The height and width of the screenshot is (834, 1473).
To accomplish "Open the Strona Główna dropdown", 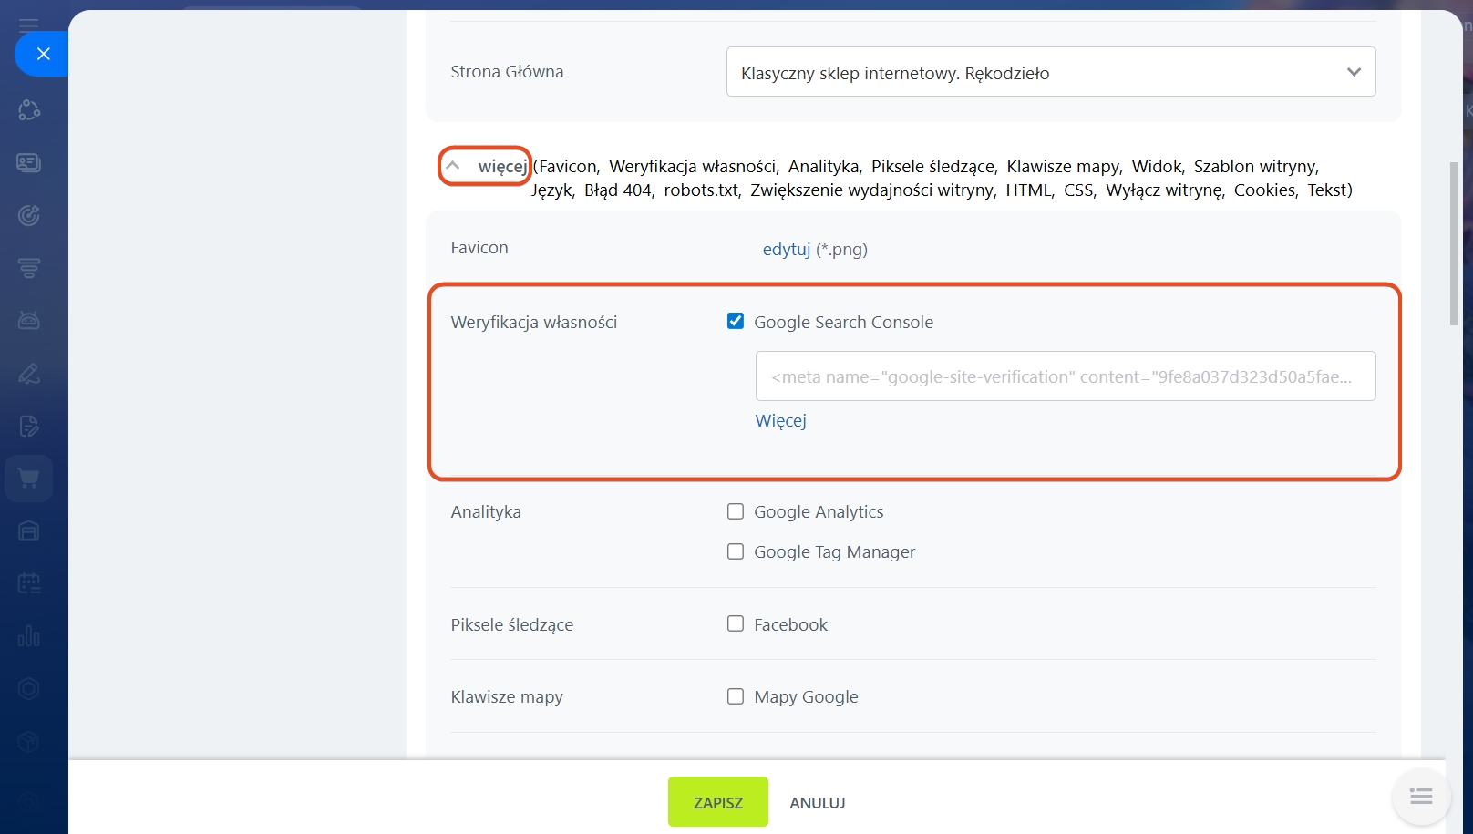I will point(1050,72).
